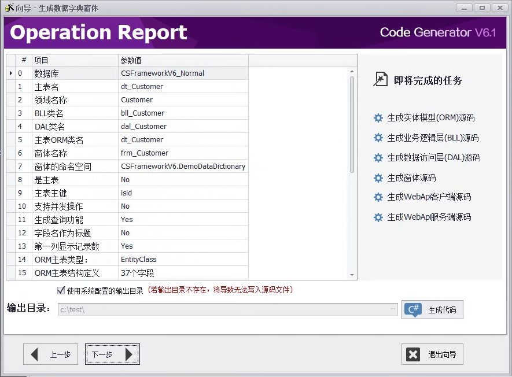Click the 生成查询功能 row label
Image resolution: width=512 pixels, height=377 pixels.
pyautogui.click(x=59, y=220)
